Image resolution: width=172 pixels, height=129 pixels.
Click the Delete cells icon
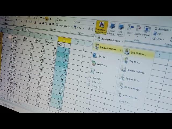(x=138, y=28)
